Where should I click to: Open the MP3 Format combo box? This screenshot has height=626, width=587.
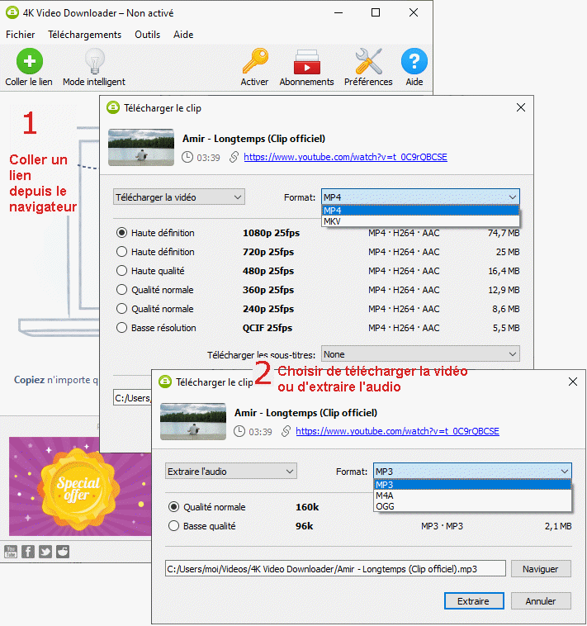click(x=472, y=472)
